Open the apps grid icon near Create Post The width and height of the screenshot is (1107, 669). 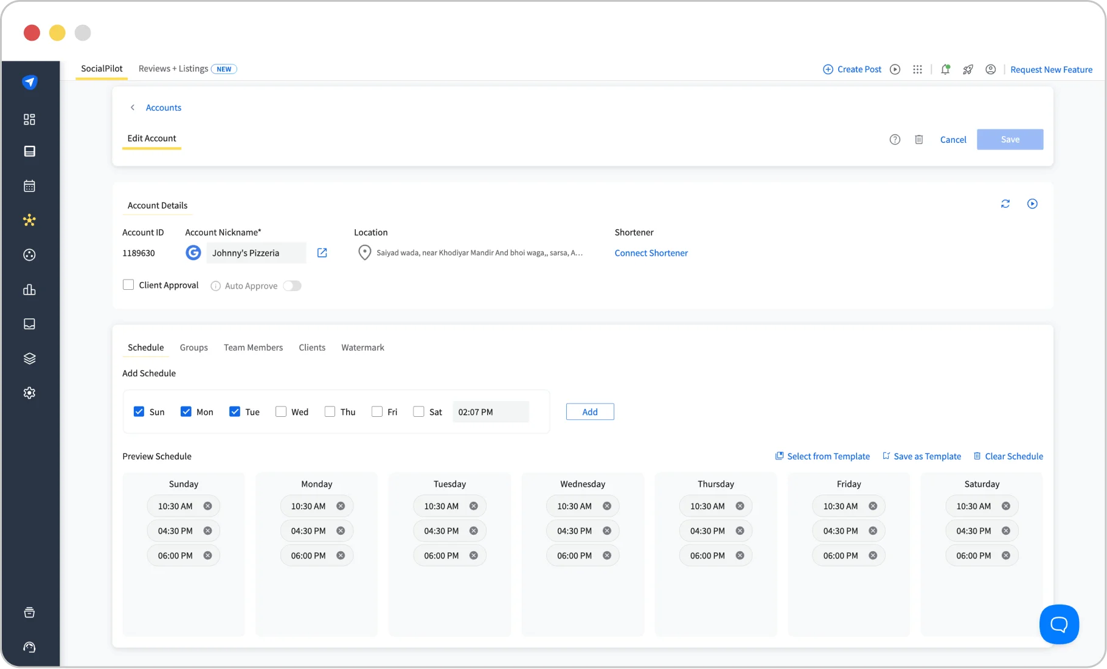[x=918, y=69]
